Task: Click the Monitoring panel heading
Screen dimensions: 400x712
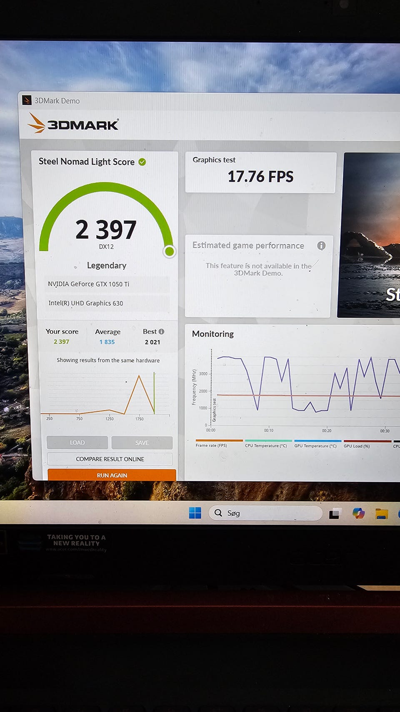Action: click(x=213, y=334)
